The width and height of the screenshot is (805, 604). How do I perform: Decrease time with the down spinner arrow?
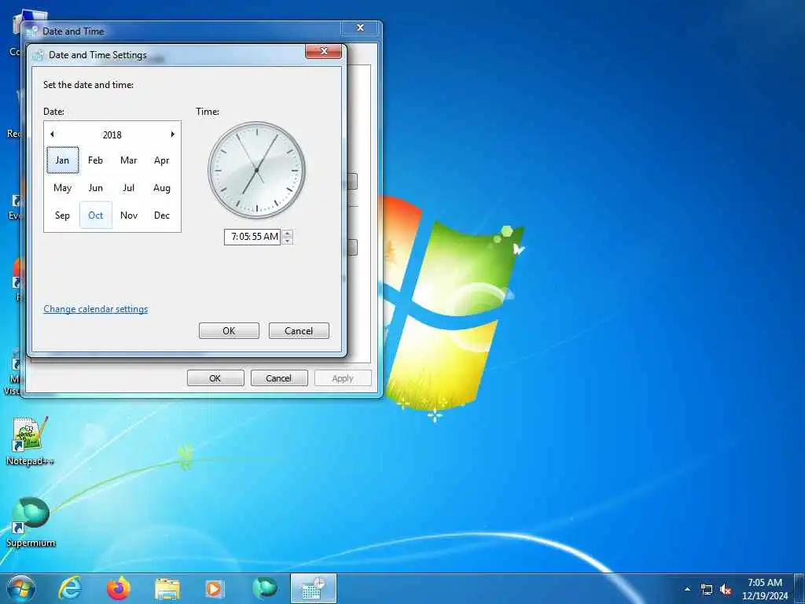[288, 241]
